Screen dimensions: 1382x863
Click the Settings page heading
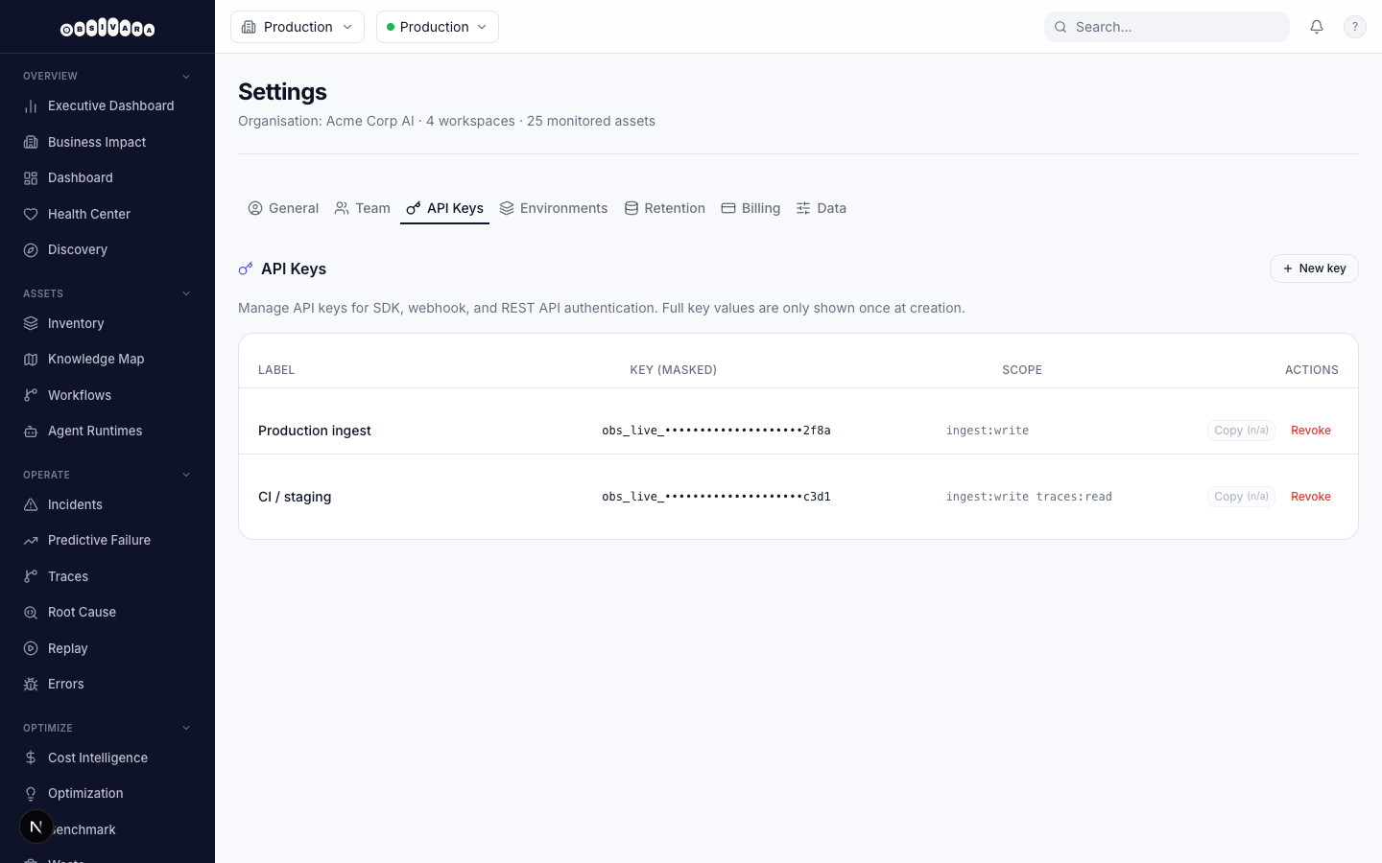[282, 92]
